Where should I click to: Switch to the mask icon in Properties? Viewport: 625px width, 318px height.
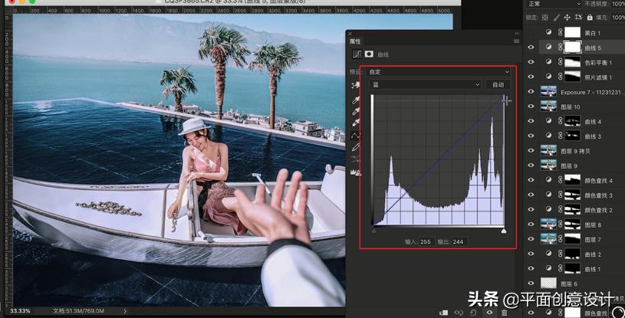[369, 54]
